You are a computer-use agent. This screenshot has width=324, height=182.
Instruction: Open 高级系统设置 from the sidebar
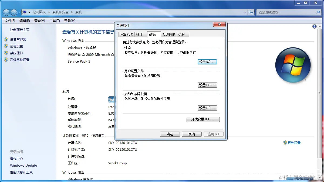(x=20, y=60)
